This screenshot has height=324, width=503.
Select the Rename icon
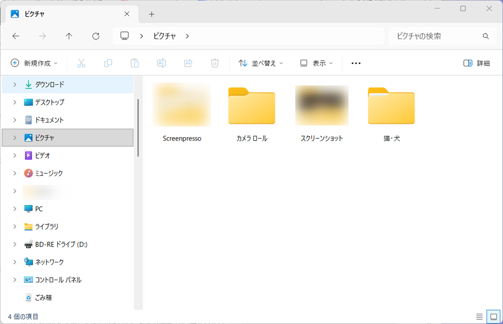coord(161,63)
